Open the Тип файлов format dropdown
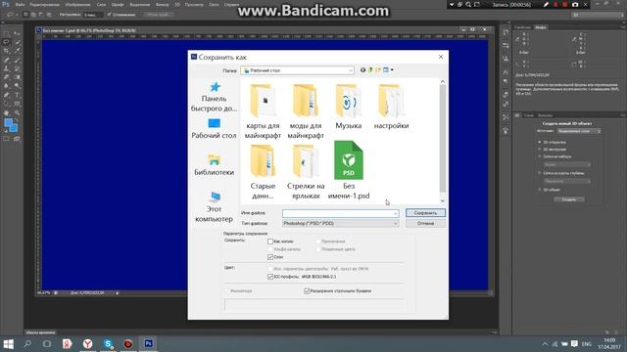 point(340,224)
